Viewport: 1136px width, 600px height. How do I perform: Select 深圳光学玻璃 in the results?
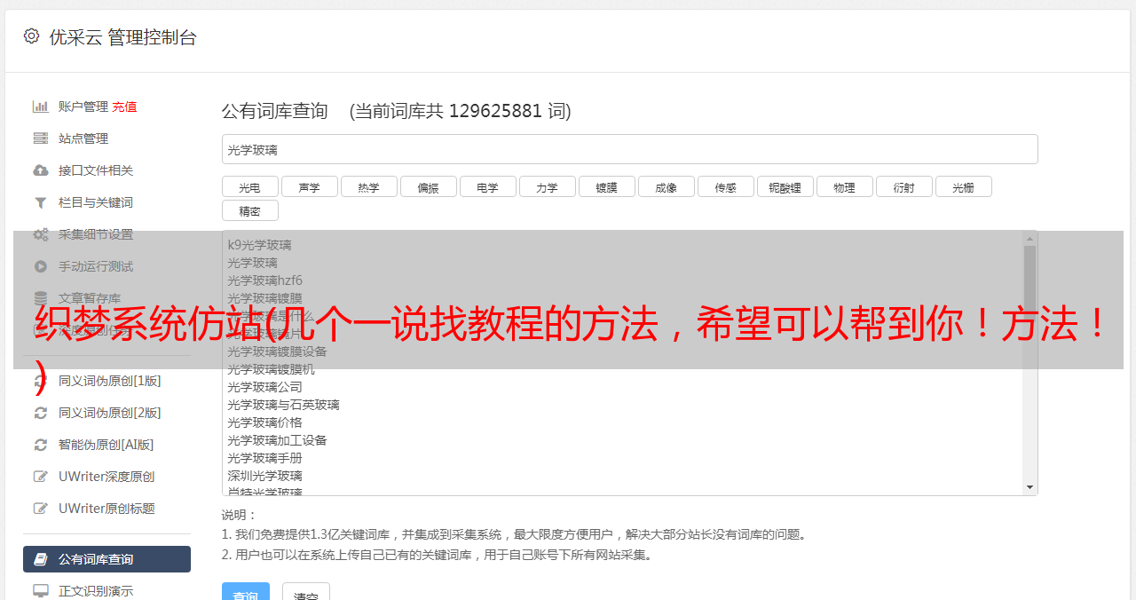coord(264,476)
